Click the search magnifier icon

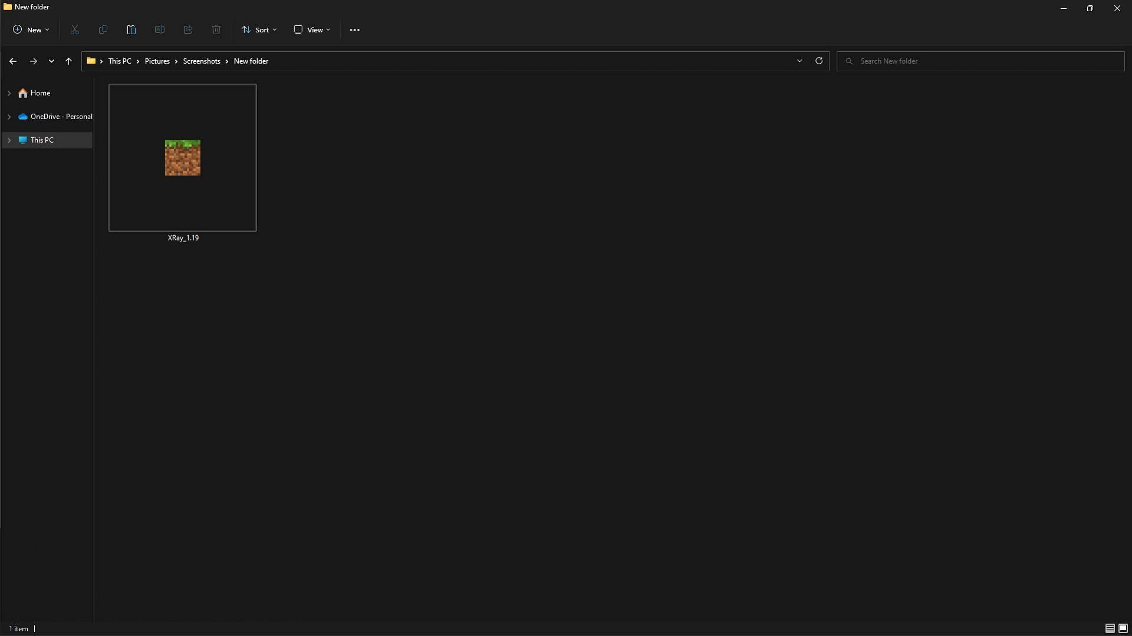pyautogui.click(x=849, y=61)
